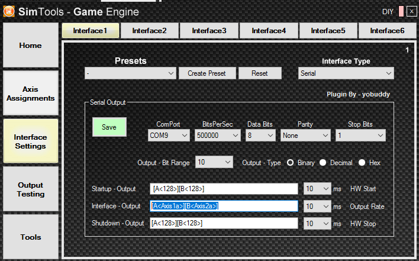Go to Axis Assignments

(30, 94)
